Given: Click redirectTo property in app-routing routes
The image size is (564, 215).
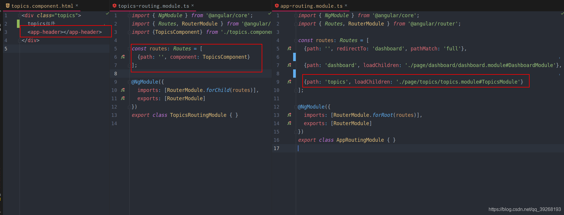Looking at the screenshot, I should click(351, 49).
